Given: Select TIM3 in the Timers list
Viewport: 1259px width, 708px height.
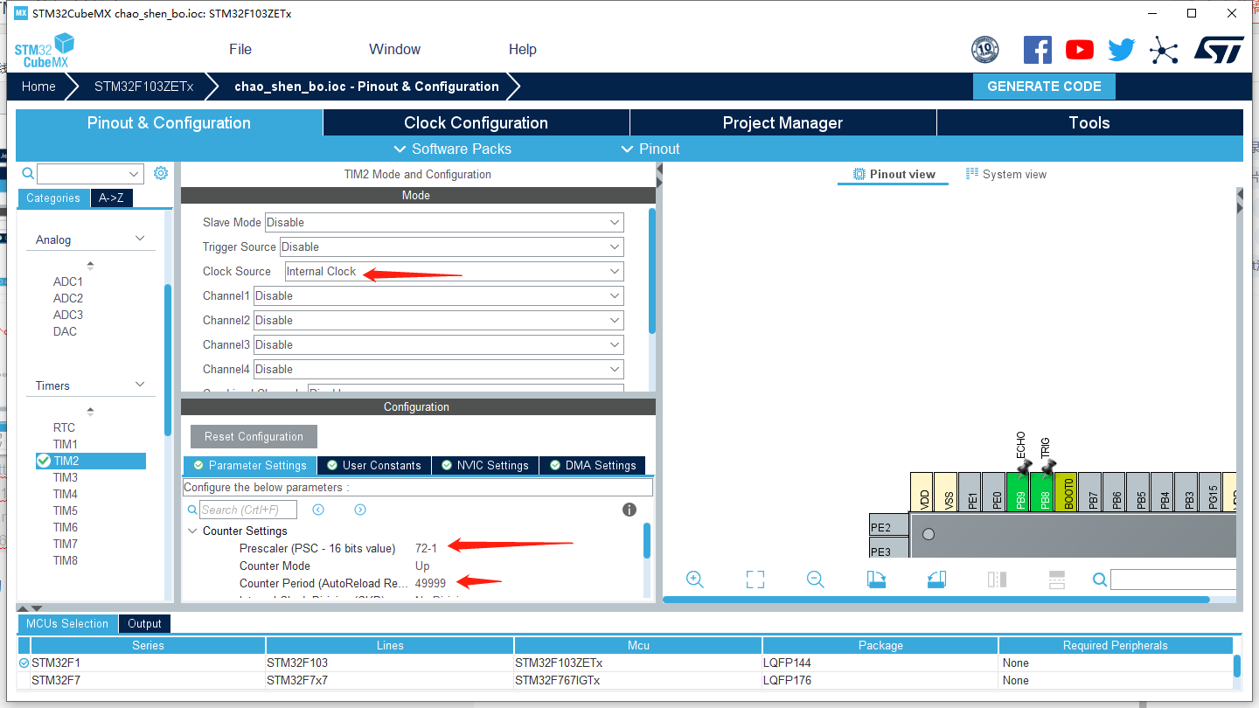Looking at the screenshot, I should [66, 477].
